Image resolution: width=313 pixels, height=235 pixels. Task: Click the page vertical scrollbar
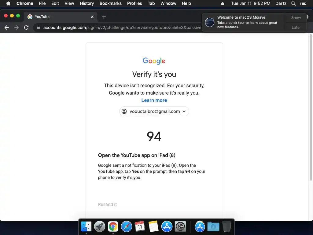[x=311, y=107]
